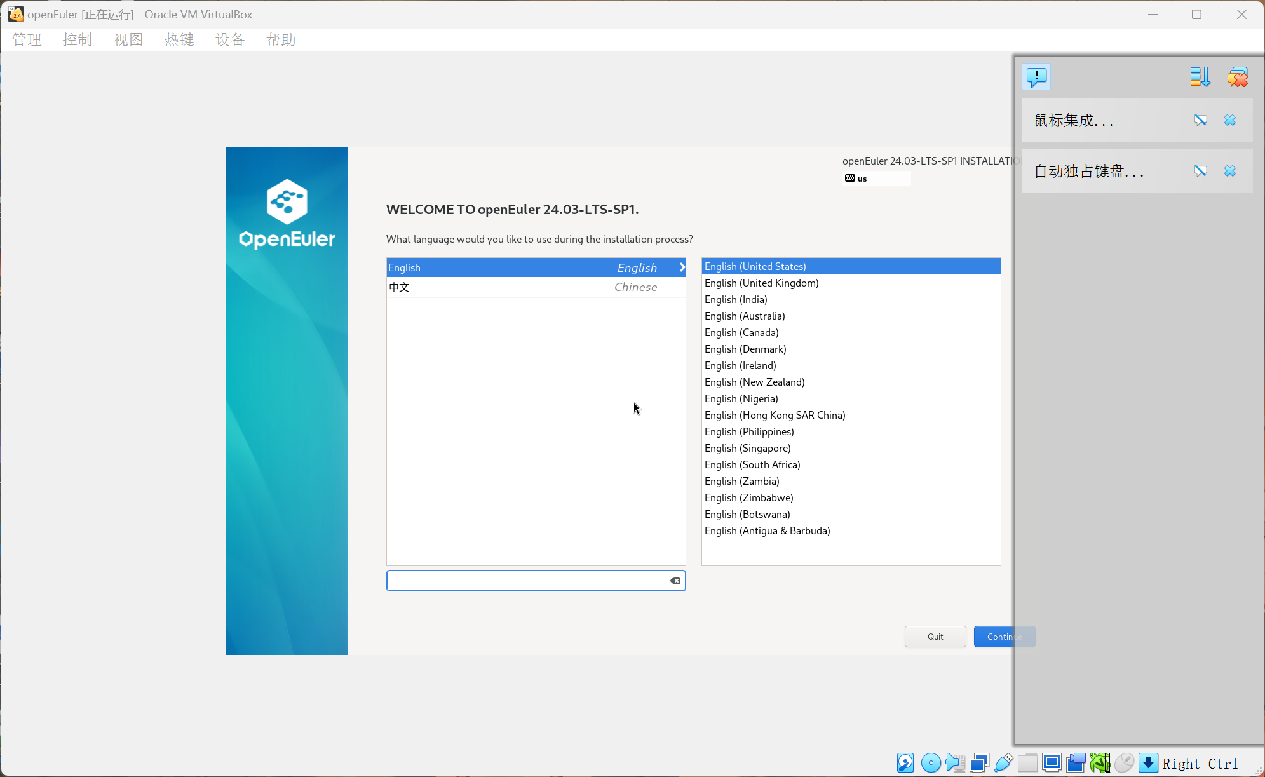Image resolution: width=1265 pixels, height=777 pixels.
Task: Open the 视图 menu
Action: tap(128, 39)
